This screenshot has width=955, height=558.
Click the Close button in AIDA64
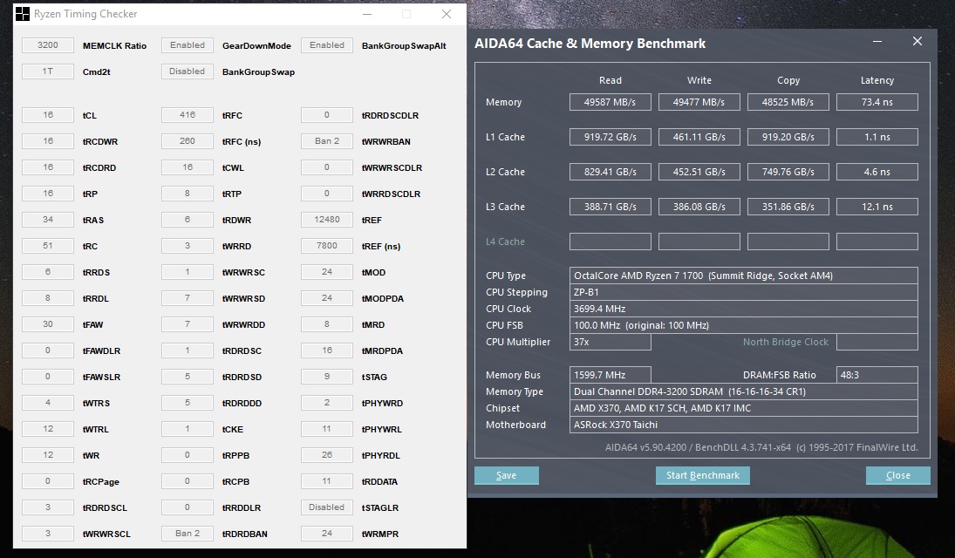click(x=897, y=475)
